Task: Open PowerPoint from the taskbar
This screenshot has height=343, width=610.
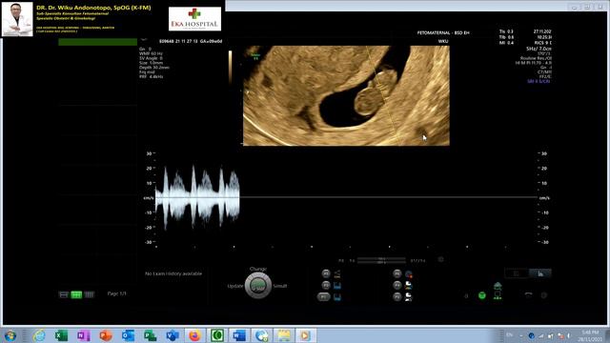Action: coord(106,335)
